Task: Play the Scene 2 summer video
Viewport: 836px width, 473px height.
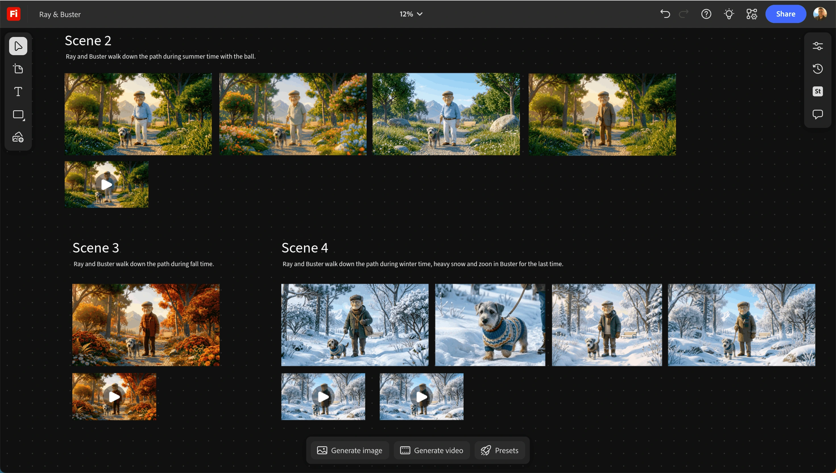Action: tap(107, 185)
